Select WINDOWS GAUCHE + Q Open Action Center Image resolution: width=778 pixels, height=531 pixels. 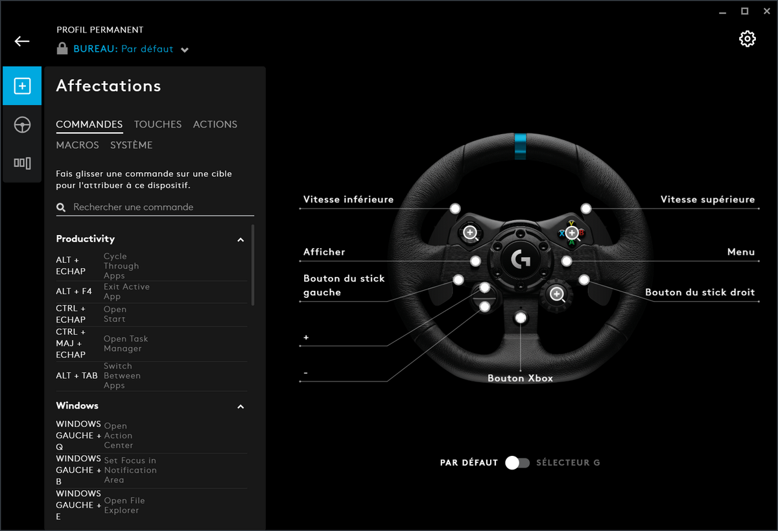tap(152, 435)
